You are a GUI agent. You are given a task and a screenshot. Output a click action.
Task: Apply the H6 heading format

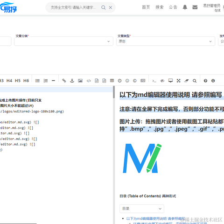coord(26,81)
